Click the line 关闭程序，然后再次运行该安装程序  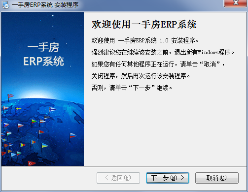coord(141,76)
